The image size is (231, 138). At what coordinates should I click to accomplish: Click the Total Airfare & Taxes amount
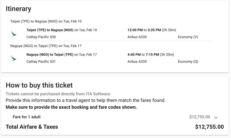pos(209,127)
